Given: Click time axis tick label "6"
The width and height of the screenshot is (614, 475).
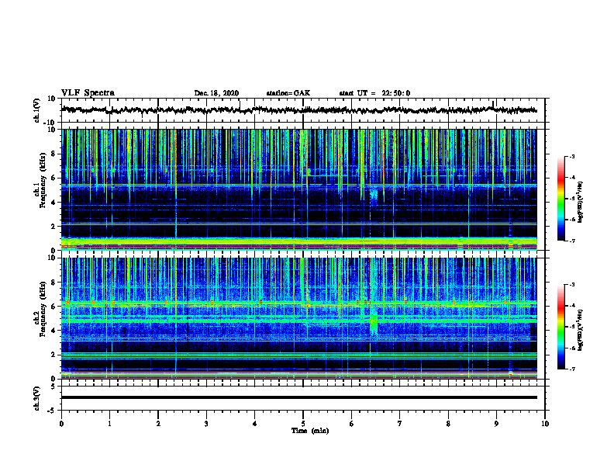Looking at the screenshot, I should click(352, 424).
